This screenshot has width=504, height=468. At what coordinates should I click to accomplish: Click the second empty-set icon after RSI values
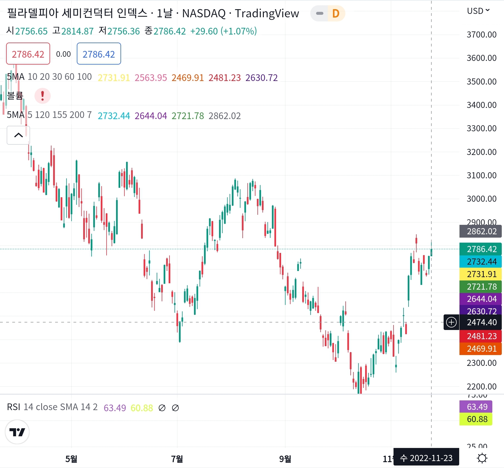[175, 408]
